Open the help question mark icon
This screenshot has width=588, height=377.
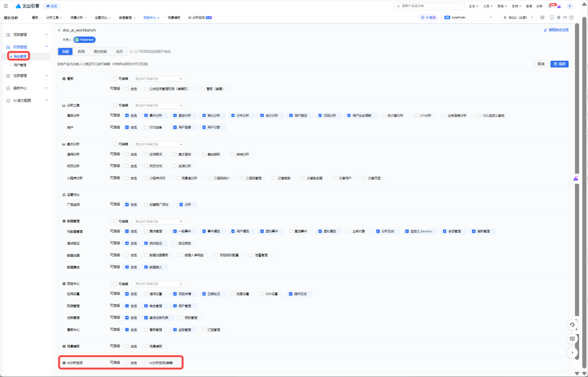(x=571, y=17)
